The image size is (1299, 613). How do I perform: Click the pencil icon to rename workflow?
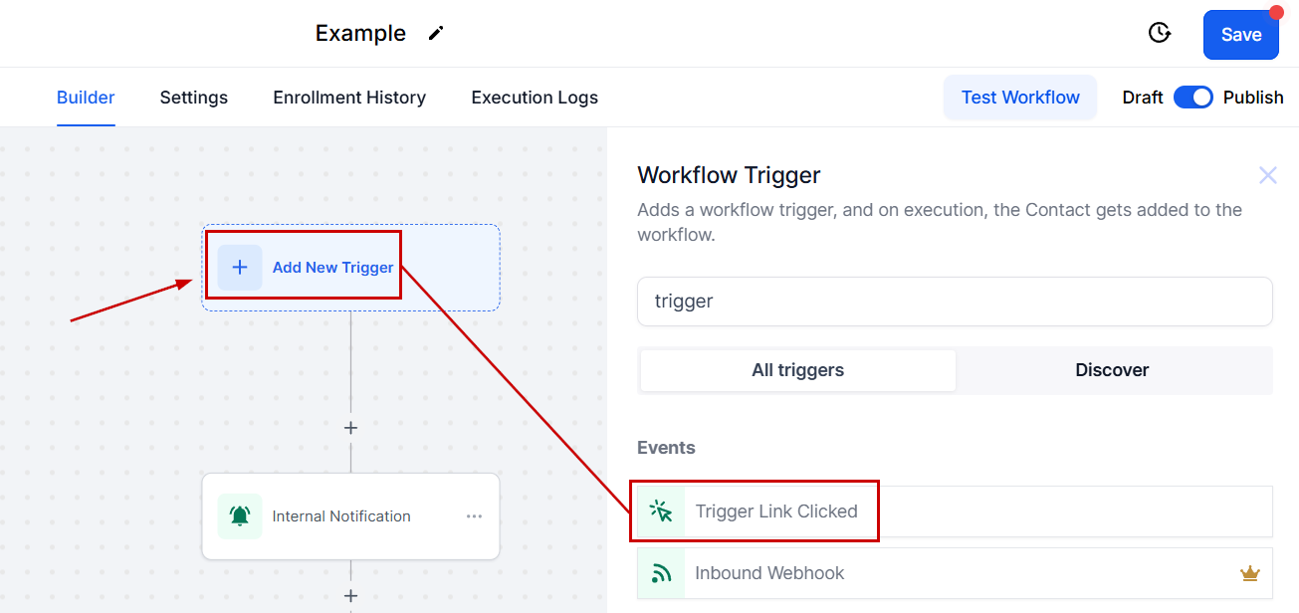tap(436, 34)
